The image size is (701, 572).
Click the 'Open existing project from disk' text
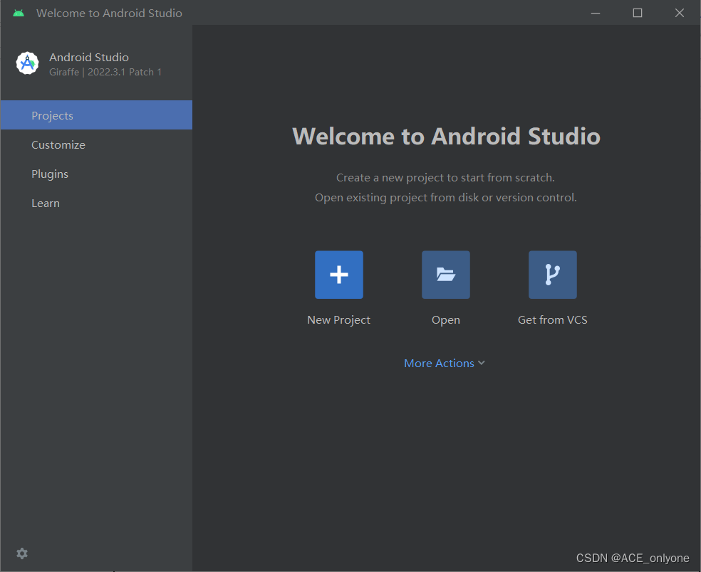(446, 197)
